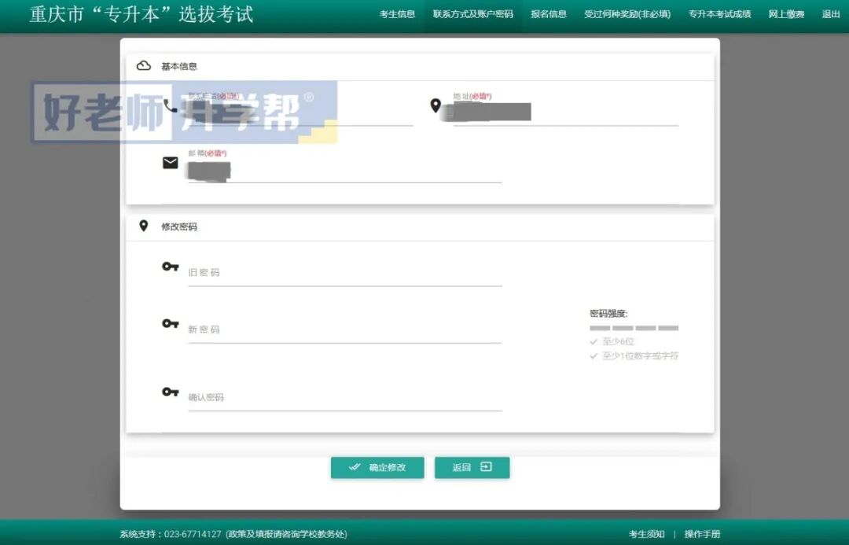
Task: Click the location pin icon beside 地址
Action: point(437,103)
